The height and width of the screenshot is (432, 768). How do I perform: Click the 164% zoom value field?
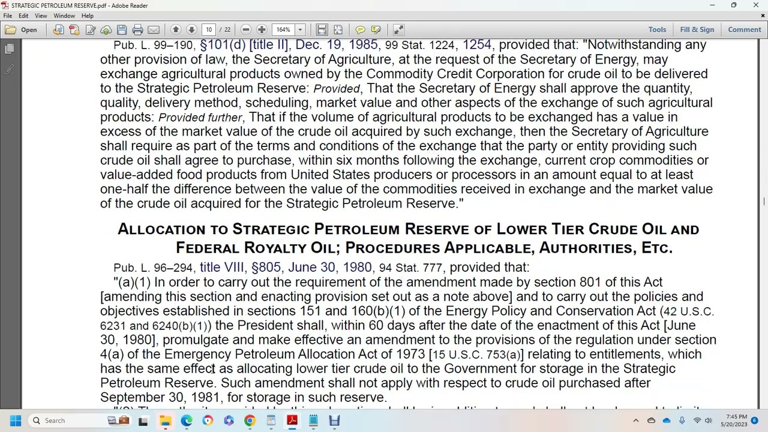[284, 29]
